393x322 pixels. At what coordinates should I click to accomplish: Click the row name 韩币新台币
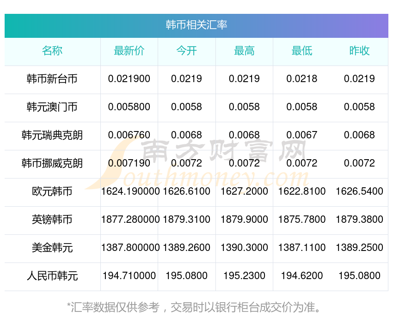pyautogui.click(x=52, y=79)
